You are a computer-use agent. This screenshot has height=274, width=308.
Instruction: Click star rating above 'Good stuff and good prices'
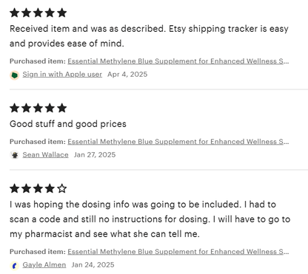pos(38,108)
